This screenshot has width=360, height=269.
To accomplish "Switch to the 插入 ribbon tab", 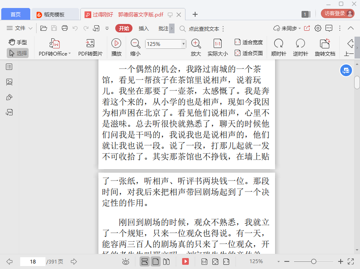I will 144,29.
